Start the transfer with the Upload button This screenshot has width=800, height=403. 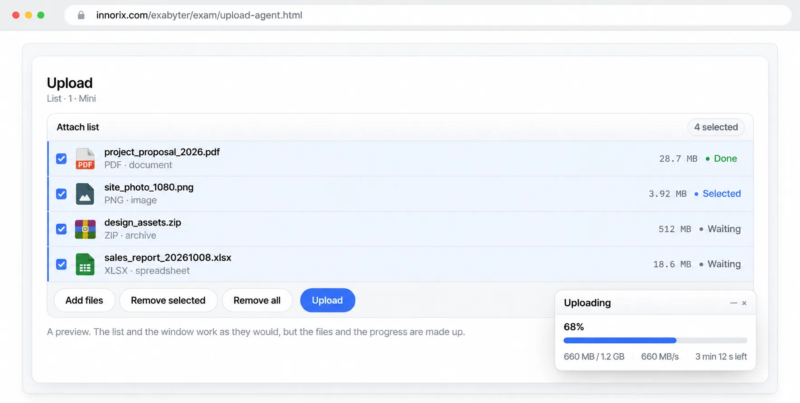click(327, 300)
